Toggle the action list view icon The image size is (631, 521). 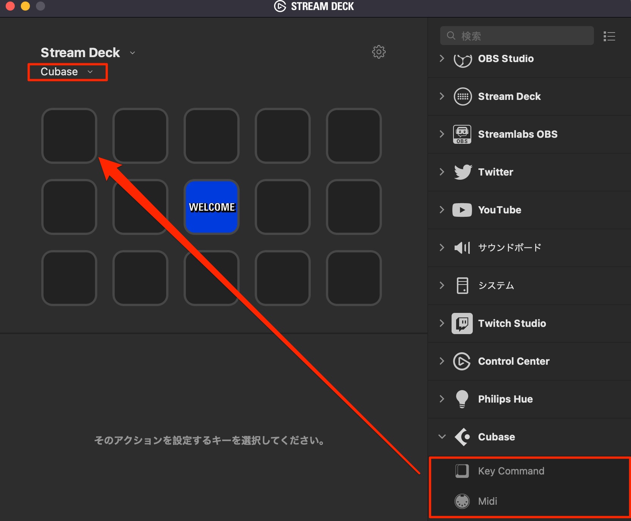pos(609,36)
